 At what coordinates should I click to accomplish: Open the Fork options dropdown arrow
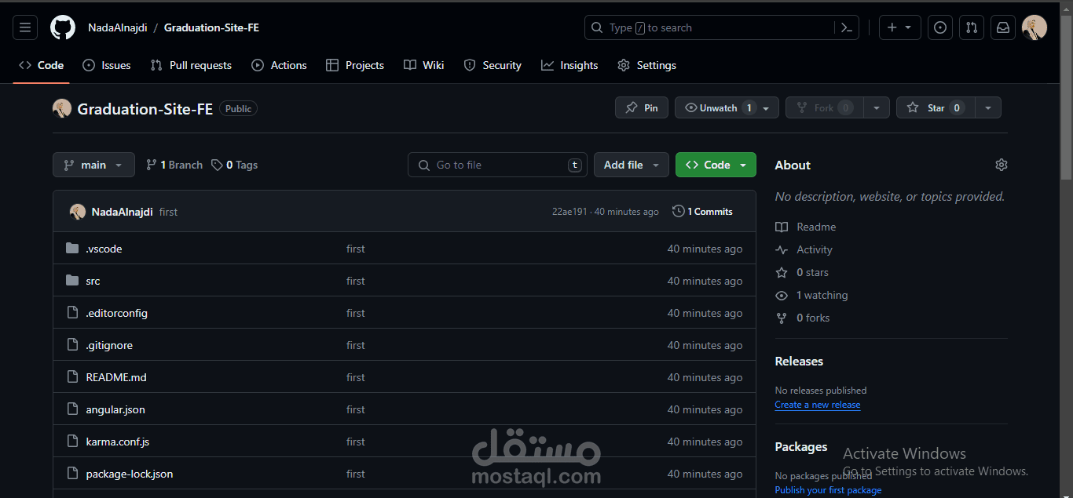pos(877,108)
